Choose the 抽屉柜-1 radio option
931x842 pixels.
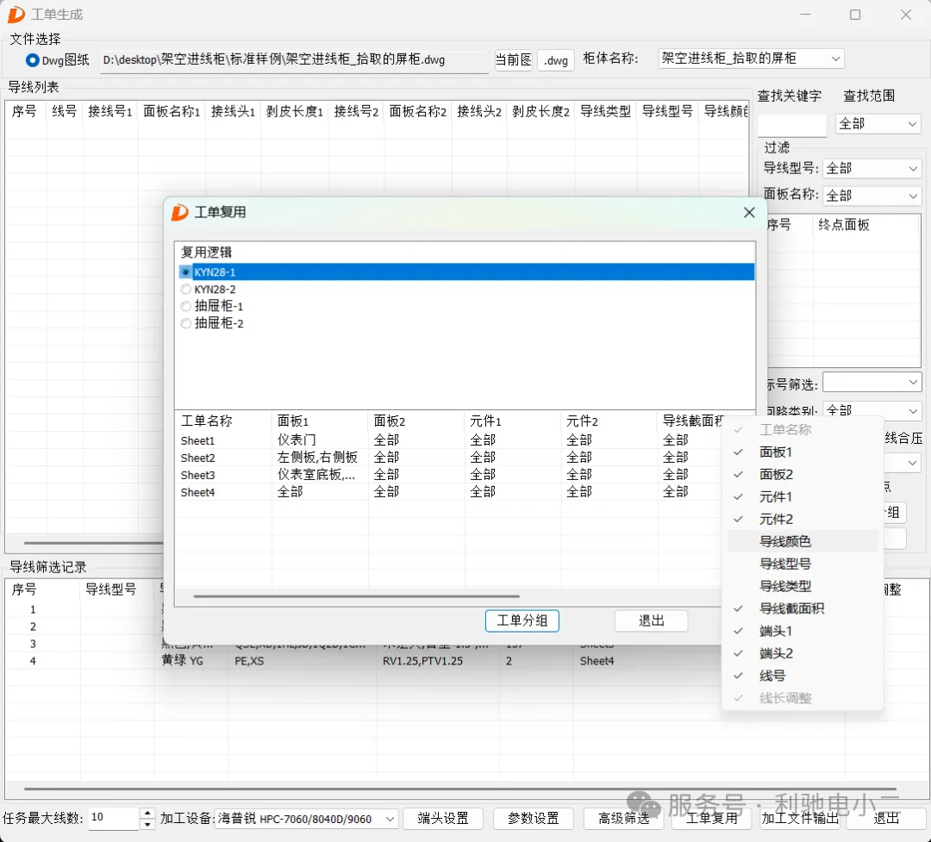coord(186,307)
